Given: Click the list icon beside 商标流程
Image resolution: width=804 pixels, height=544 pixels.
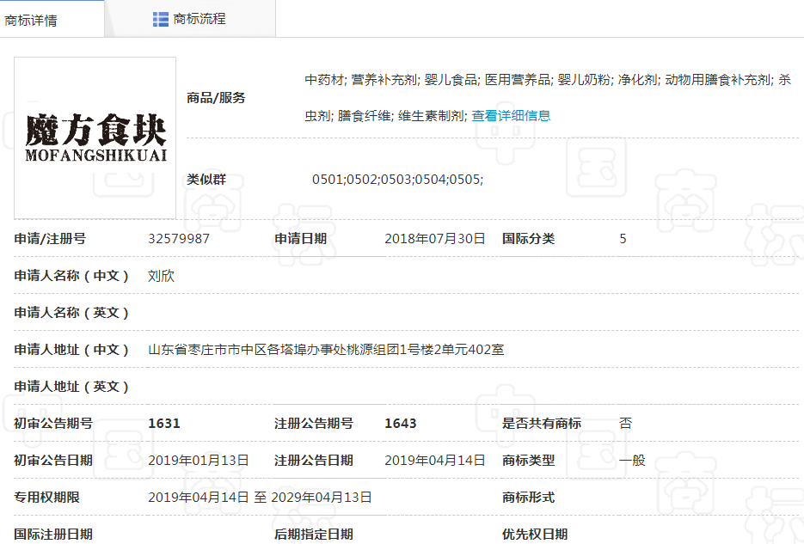Looking at the screenshot, I should pyautogui.click(x=160, y=19).
